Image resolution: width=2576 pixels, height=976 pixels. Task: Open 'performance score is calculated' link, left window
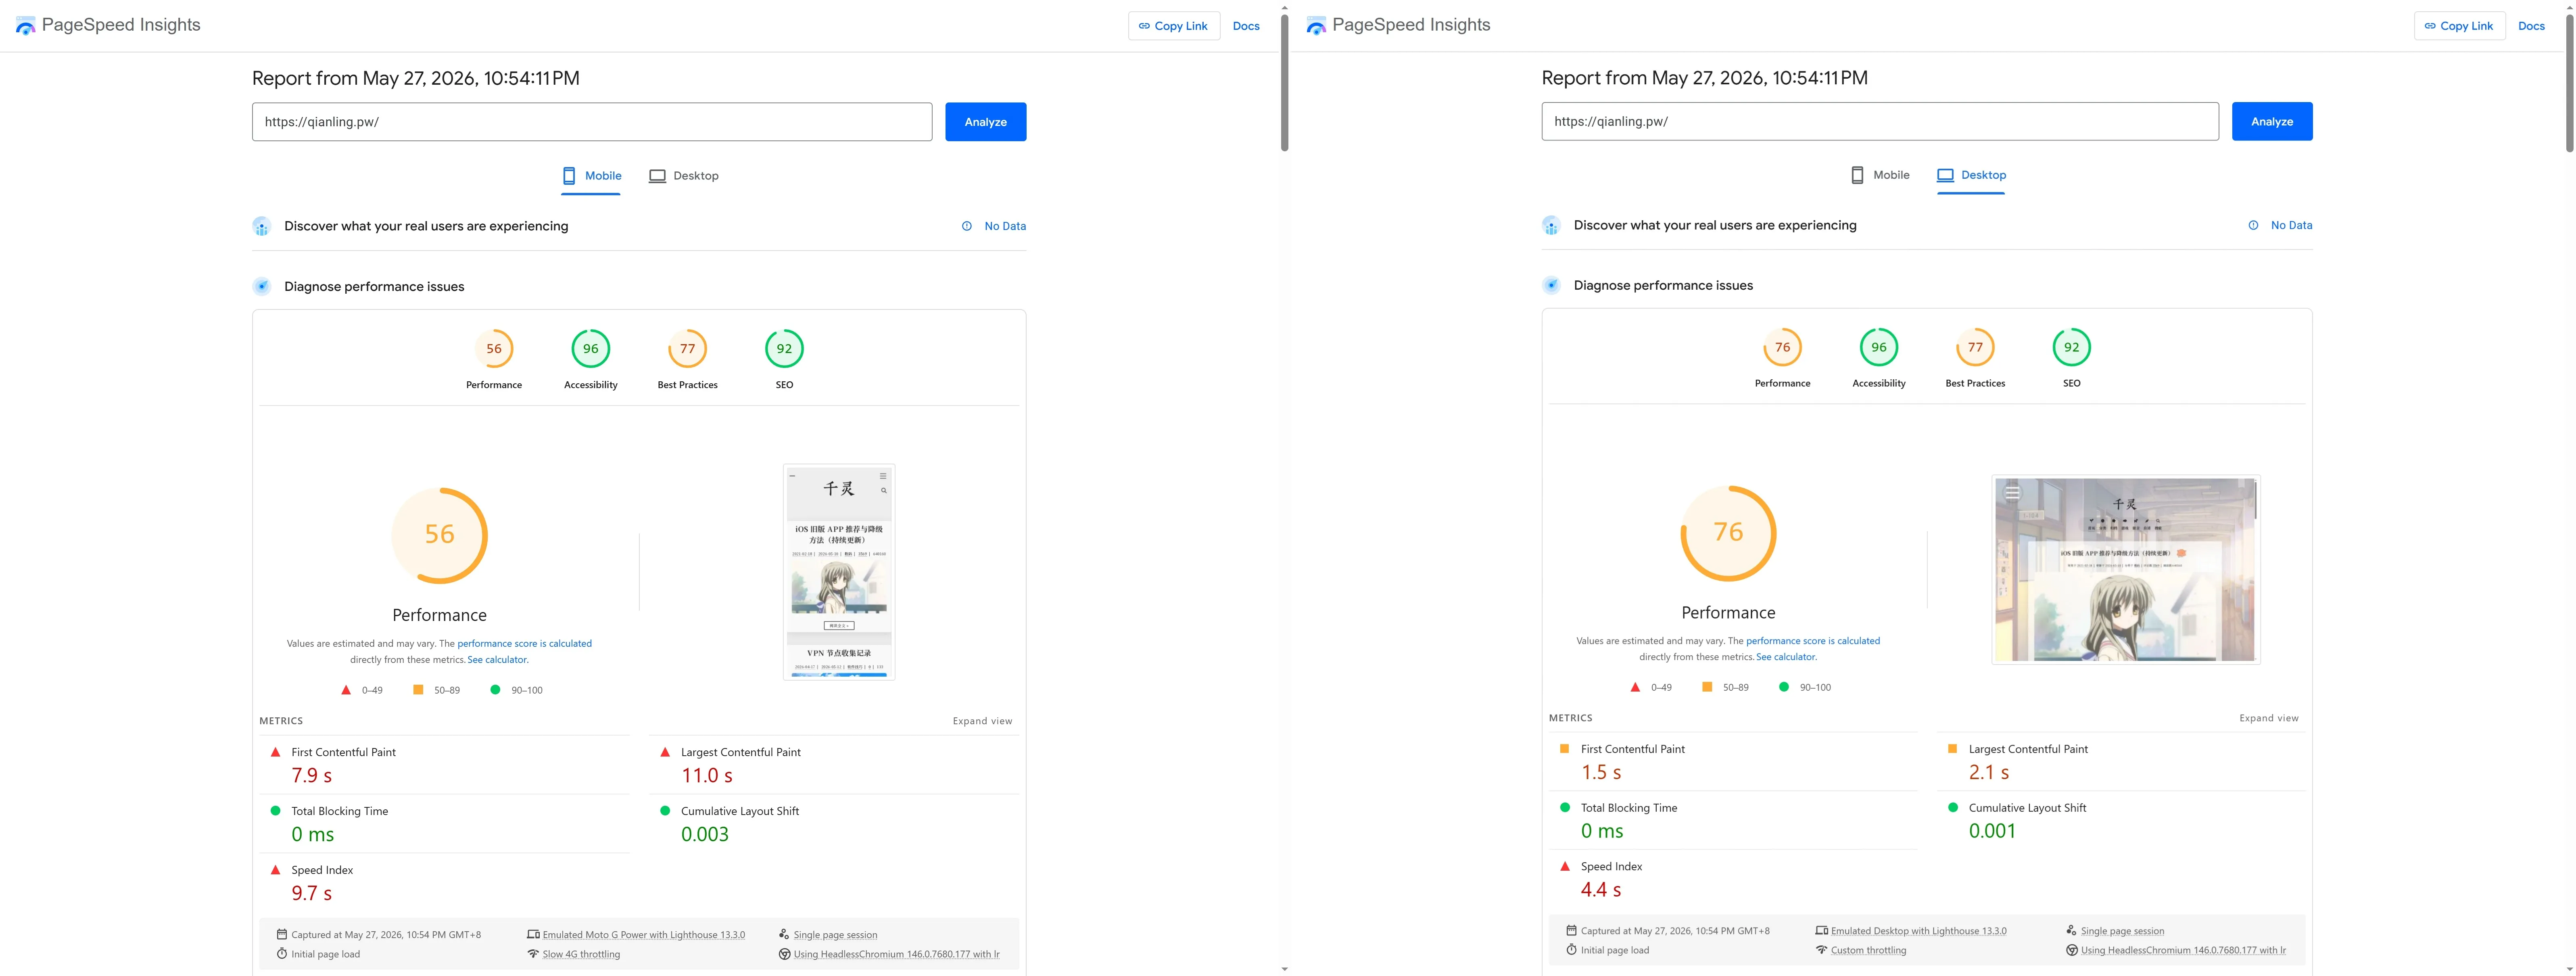pyautogui.click(x=525, y=644)
